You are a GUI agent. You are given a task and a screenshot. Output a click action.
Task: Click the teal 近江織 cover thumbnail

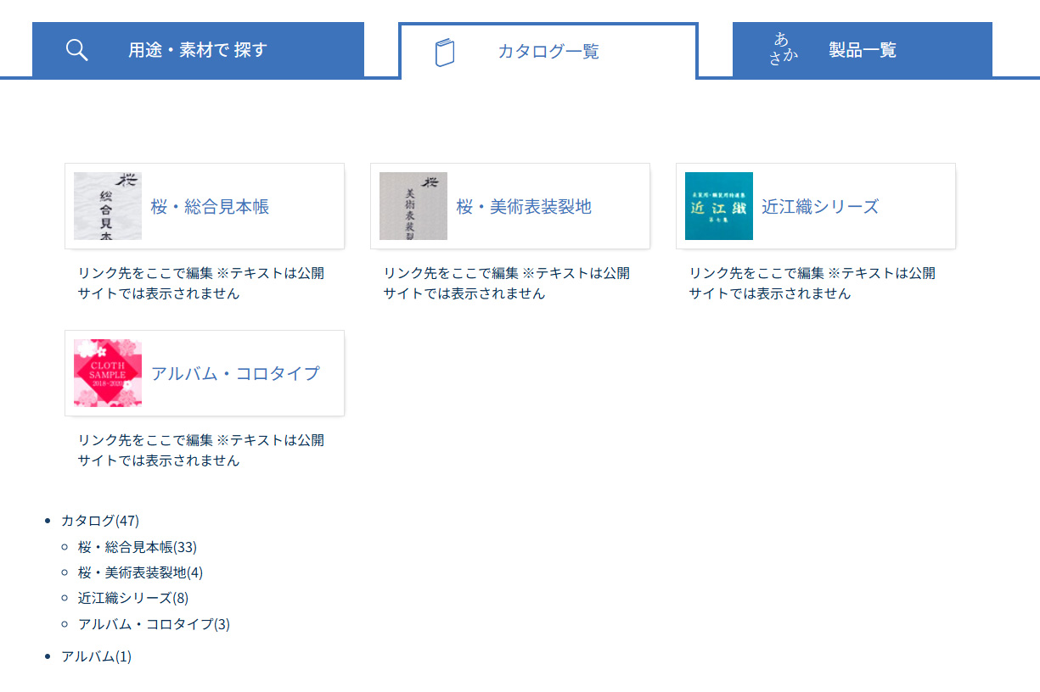pyautogui.click(x=719, y=206)
